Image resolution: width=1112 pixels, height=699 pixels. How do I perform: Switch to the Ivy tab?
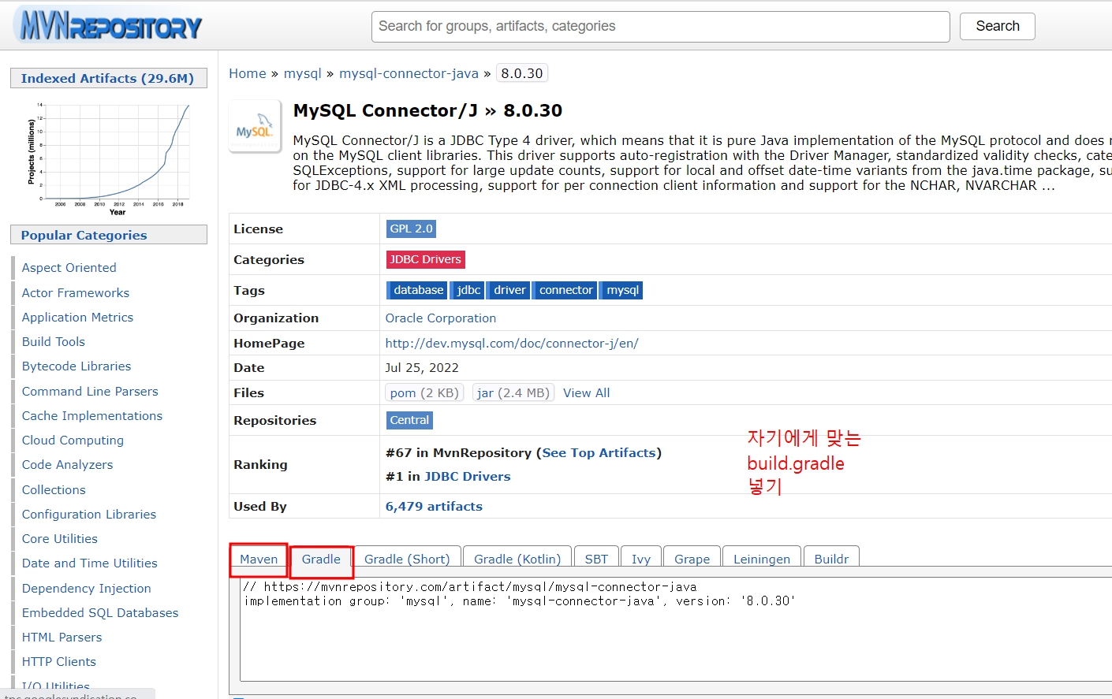[641, 559]
